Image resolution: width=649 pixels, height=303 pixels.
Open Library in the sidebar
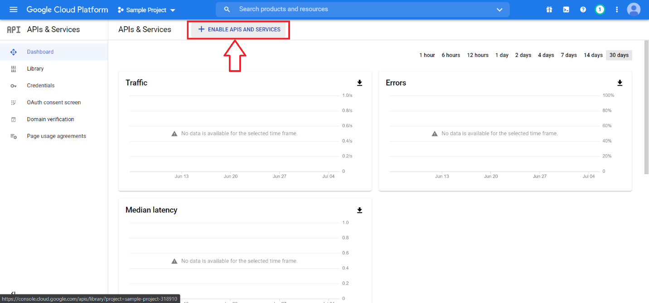(54, 69)
